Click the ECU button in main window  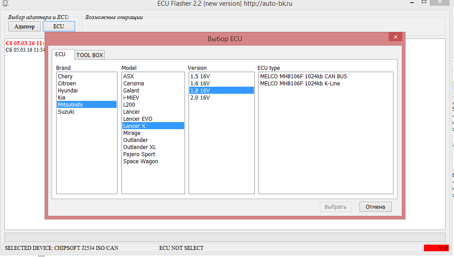[x=59, y=27]
